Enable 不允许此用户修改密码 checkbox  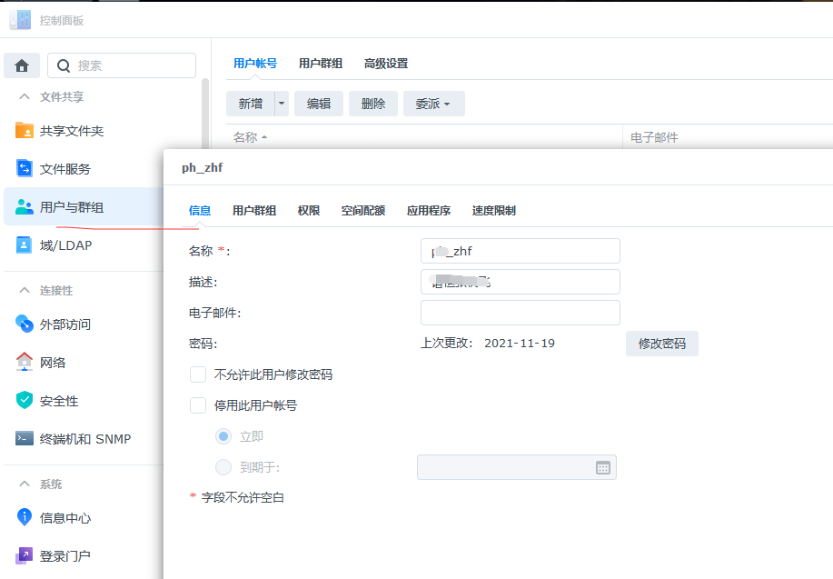point(198,374)
